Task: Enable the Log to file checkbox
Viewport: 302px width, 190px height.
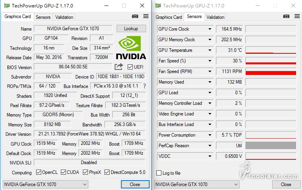Action: (x=159, y=173)
